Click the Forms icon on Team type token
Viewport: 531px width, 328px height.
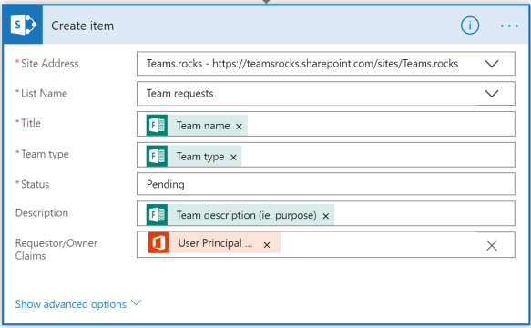click(157, 156)
